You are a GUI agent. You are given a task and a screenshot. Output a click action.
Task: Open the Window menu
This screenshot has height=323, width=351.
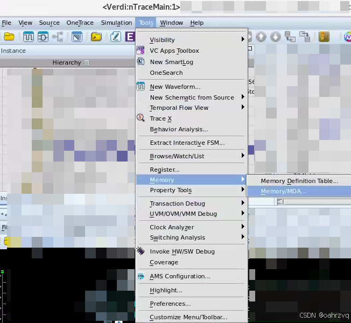click(172, 23)
